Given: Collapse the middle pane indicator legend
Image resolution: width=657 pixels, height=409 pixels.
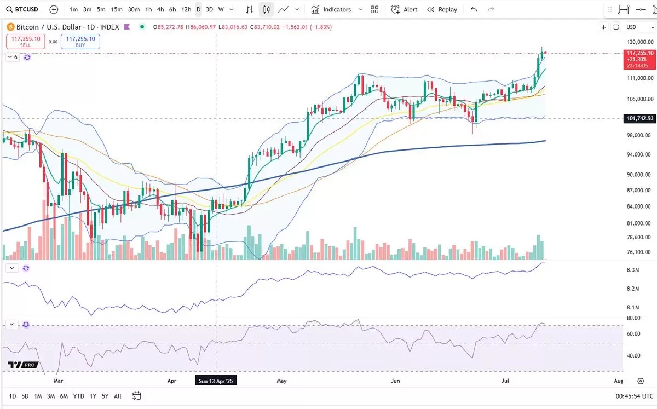Looking at the screenshot, I should pos(12,268).
